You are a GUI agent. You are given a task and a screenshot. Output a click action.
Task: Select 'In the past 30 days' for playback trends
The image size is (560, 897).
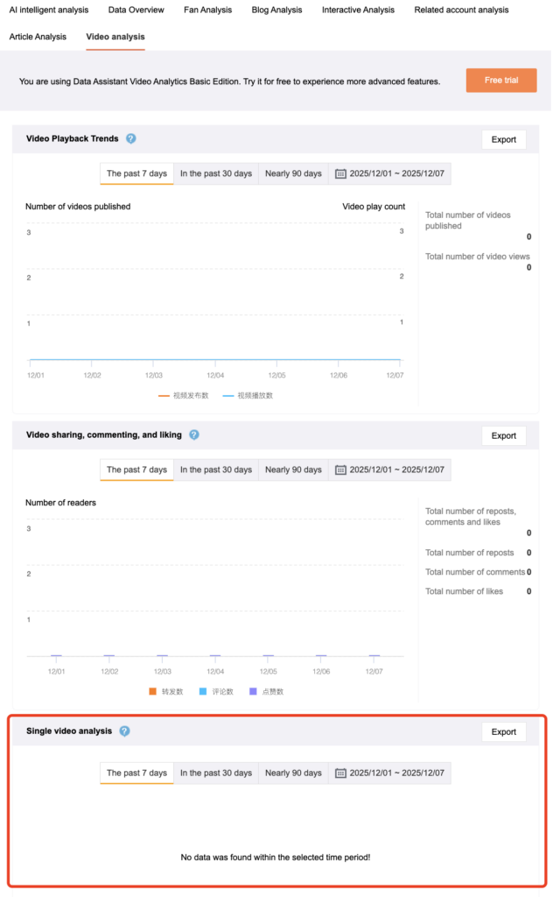pos(216,173)
